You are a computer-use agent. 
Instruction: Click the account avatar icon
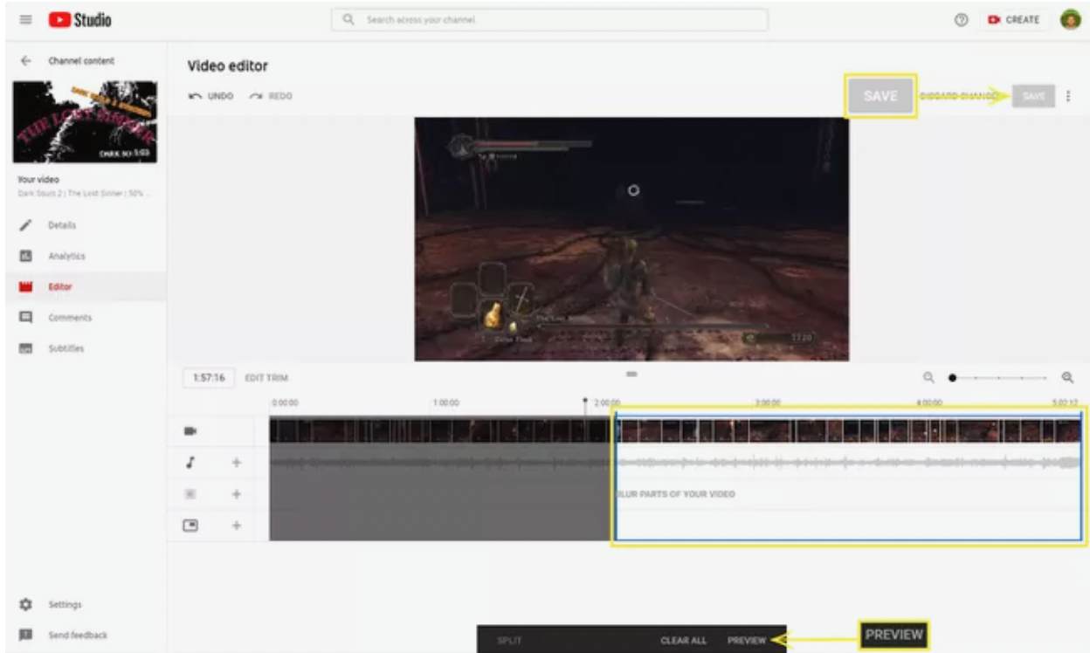pos(1070,20)
